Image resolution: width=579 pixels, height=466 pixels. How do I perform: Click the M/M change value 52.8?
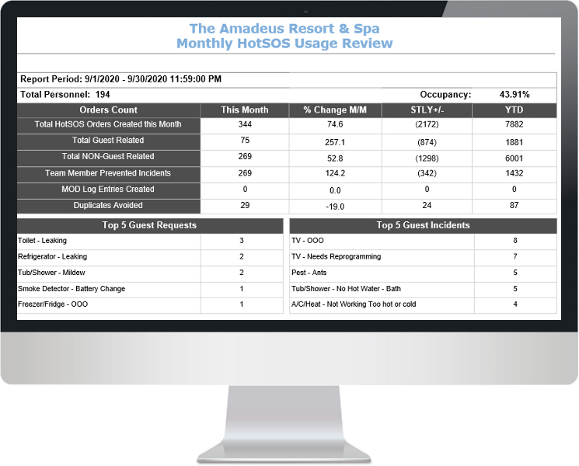point(335,158)
